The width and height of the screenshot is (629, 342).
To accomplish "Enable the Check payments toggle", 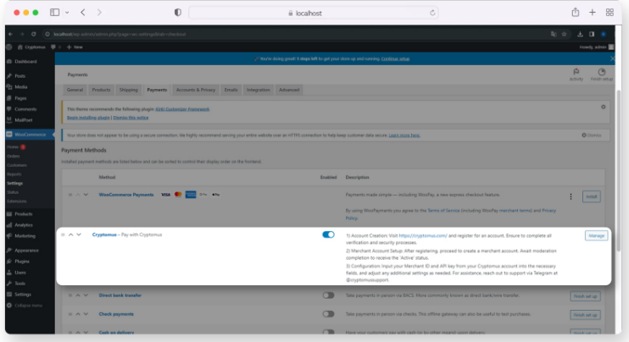I will (x=328, y=313).
